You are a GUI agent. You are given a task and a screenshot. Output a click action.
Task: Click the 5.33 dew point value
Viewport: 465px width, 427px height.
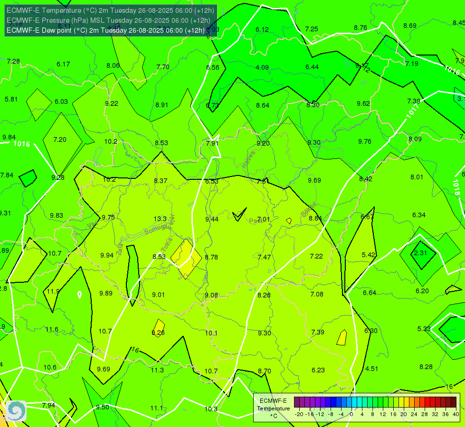(424, 329)
